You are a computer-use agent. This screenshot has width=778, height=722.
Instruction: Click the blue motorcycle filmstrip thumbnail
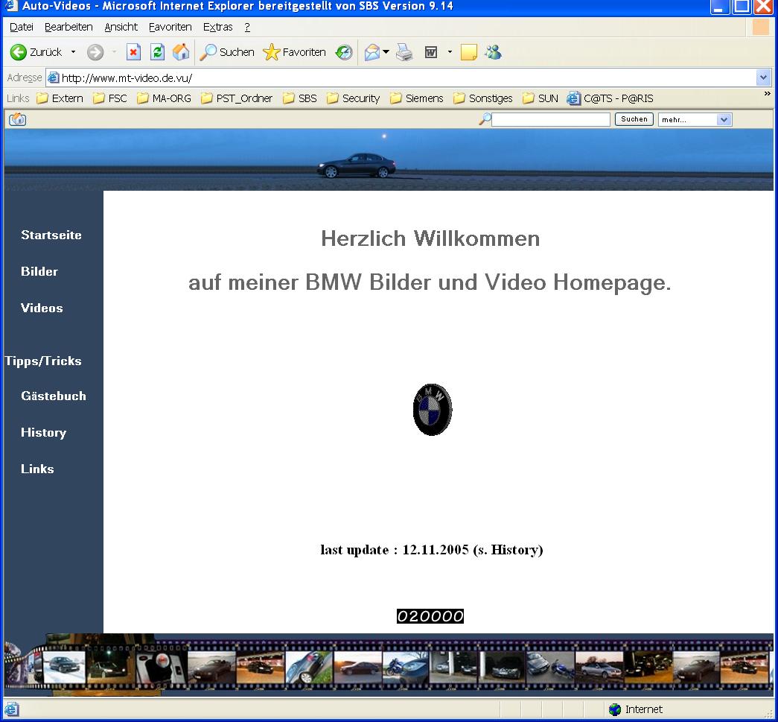(x=406, y=668)
